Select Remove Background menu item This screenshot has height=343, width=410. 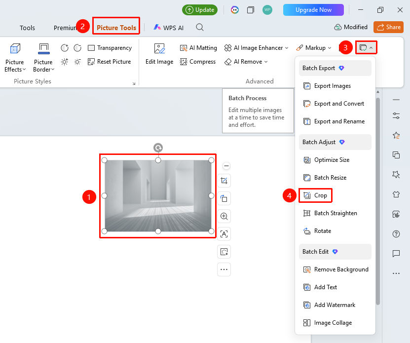(335, 269)
